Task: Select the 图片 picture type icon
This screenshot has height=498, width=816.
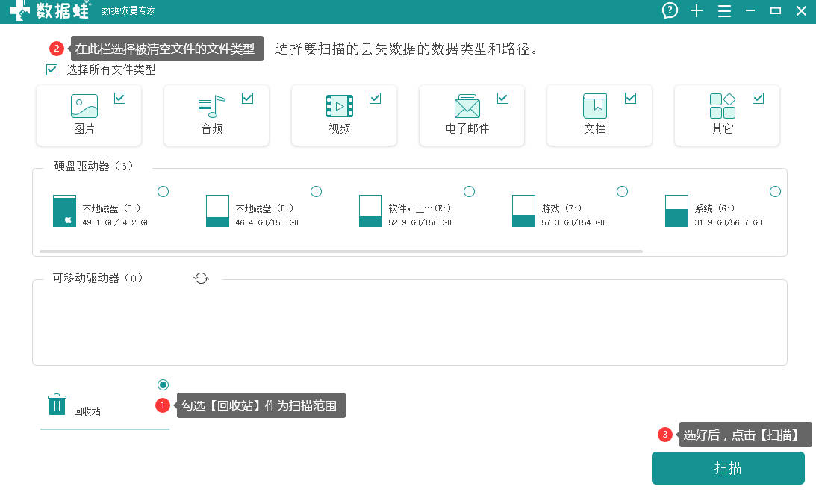Action: 84,106
